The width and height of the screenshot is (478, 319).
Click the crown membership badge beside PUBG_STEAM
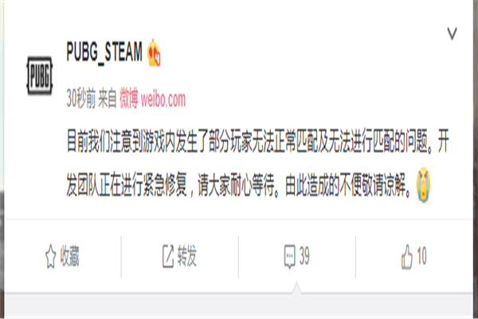tap(155, 53)
